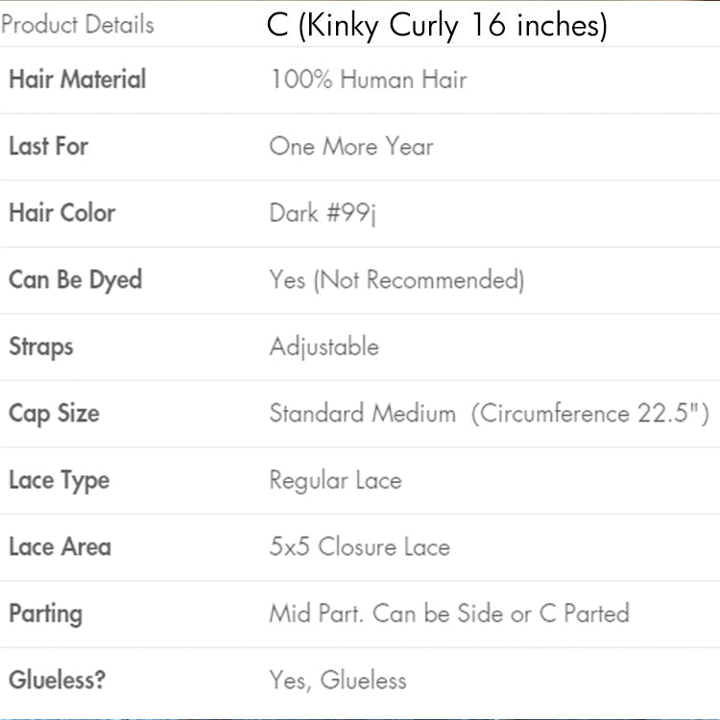The width and height of the screenshot is (720, 720).
Task: Select the Mid Part parting description
Action: click(448, 613)
